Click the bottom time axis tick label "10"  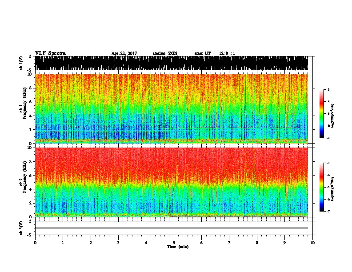(x=312, y=243)
